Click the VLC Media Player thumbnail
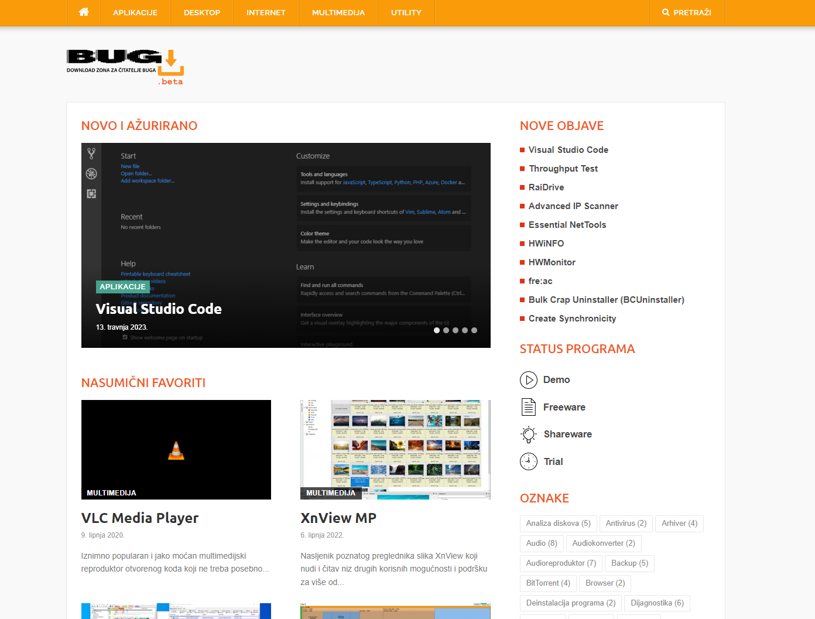The height and width of the screenshot is (619, 815). (176, 450)
